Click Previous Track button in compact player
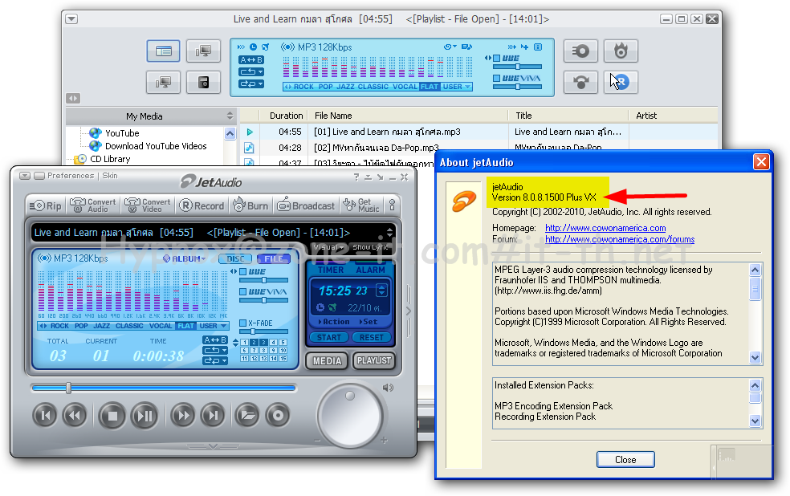The height and width of the screenshot is (496, 790). [45, 416]
